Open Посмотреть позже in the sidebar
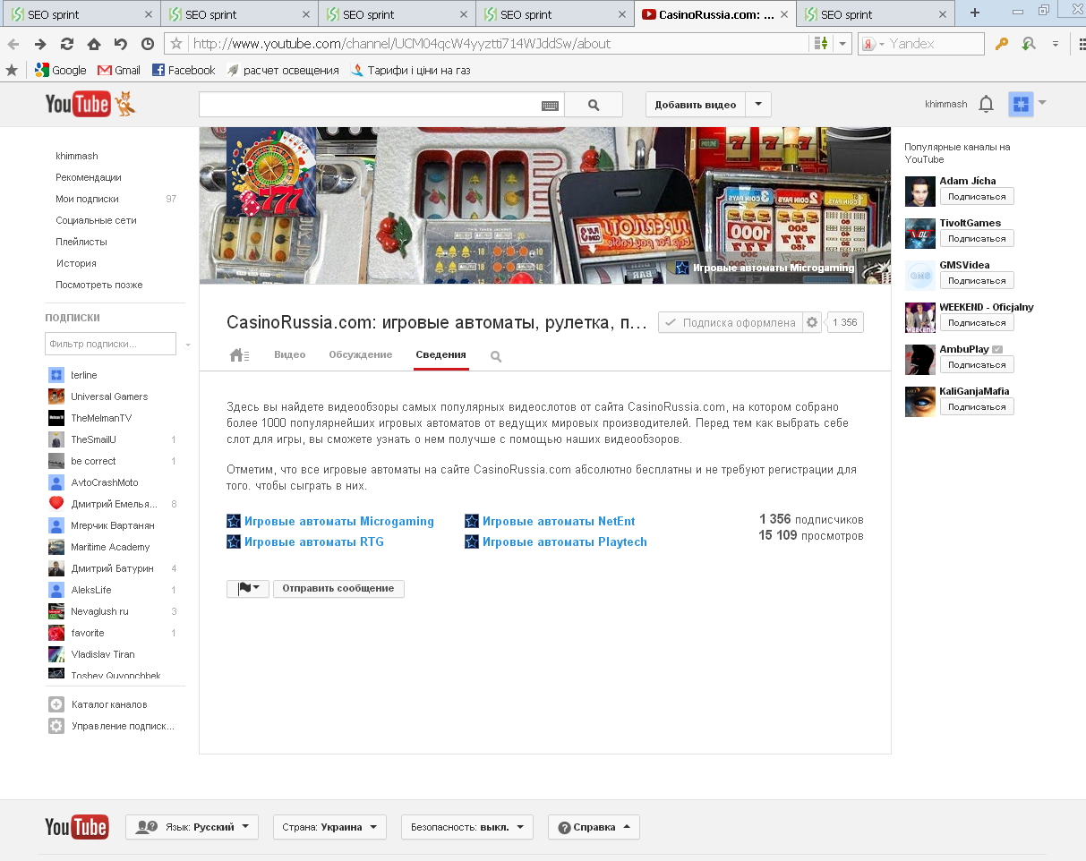 pos(99,285)
